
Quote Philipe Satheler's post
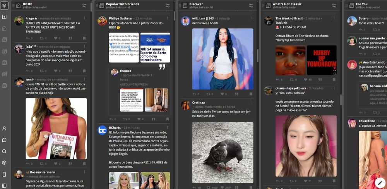tap(153, 119)
